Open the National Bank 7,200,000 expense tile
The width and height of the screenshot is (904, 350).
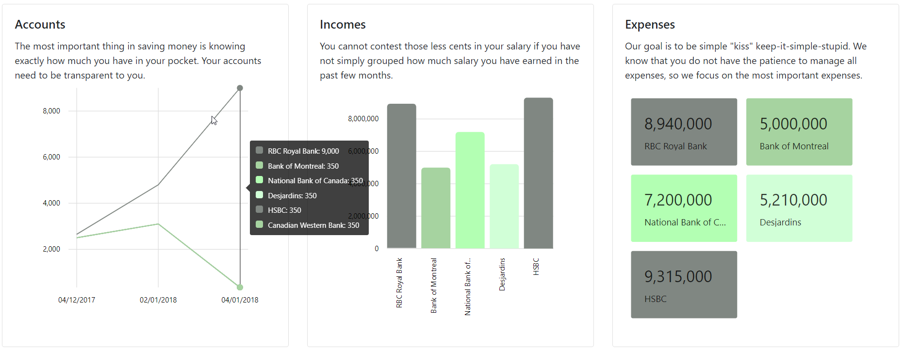pyautogui.click(x=684, y=208)
